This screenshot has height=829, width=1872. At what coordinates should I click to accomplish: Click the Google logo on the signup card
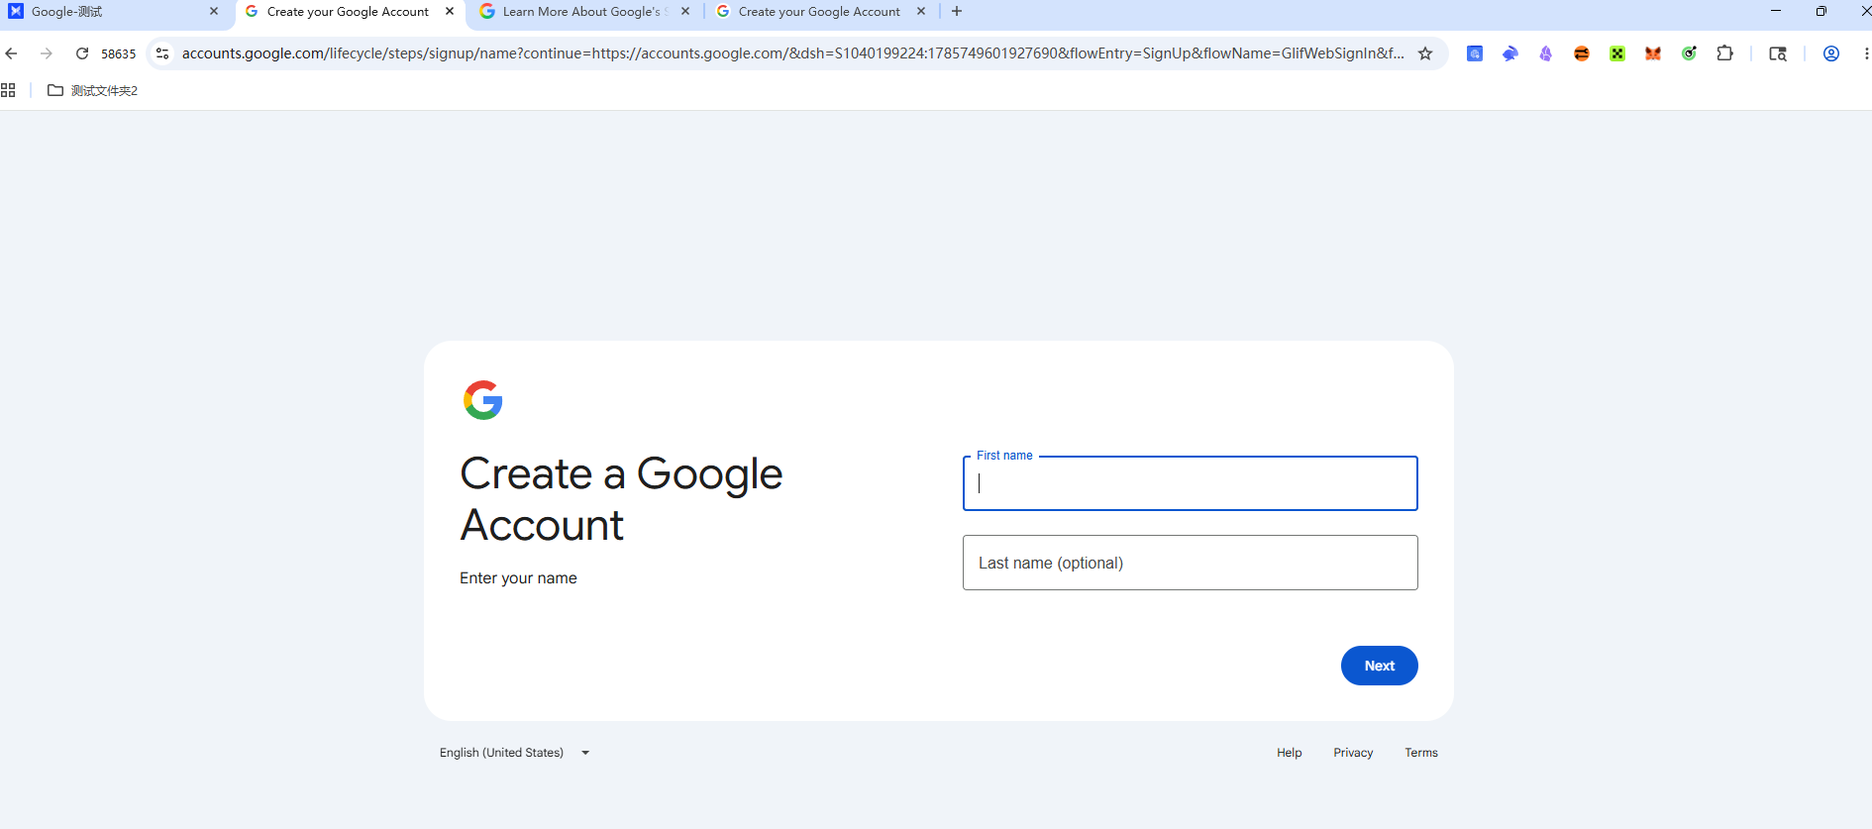(x=483, y=400)
